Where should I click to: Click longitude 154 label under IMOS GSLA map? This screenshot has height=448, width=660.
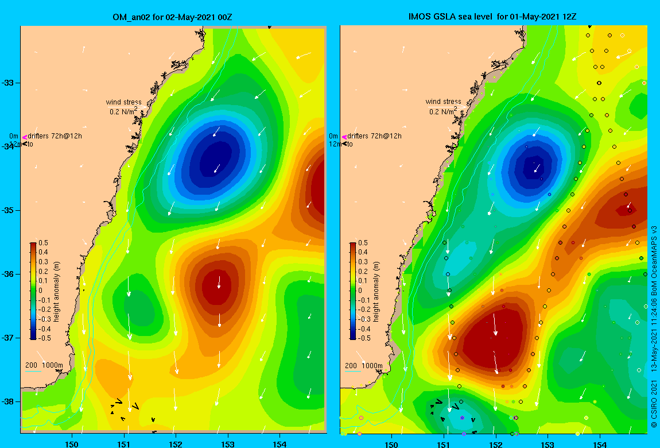pyautogui.click(x=600, y=444)
